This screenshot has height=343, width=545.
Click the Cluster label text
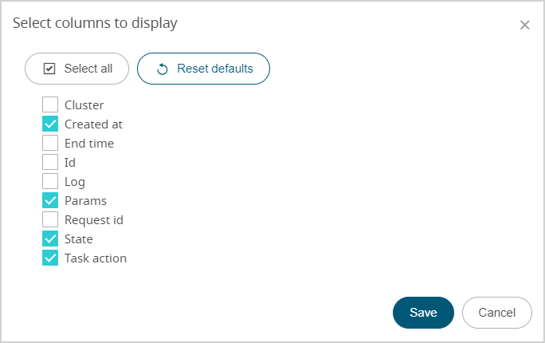coord(84,104)
